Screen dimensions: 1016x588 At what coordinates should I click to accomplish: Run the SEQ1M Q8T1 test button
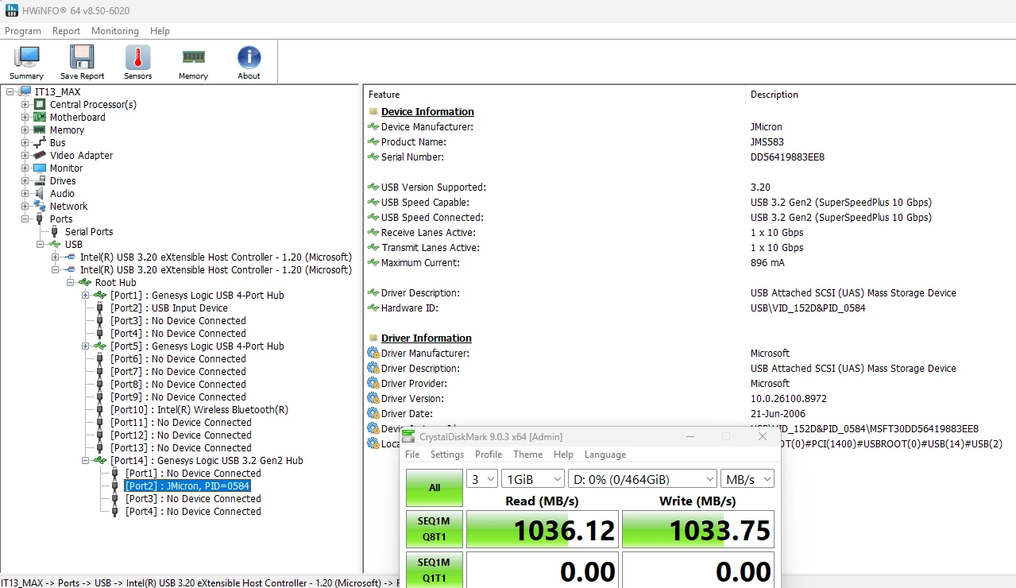(435, 529)
